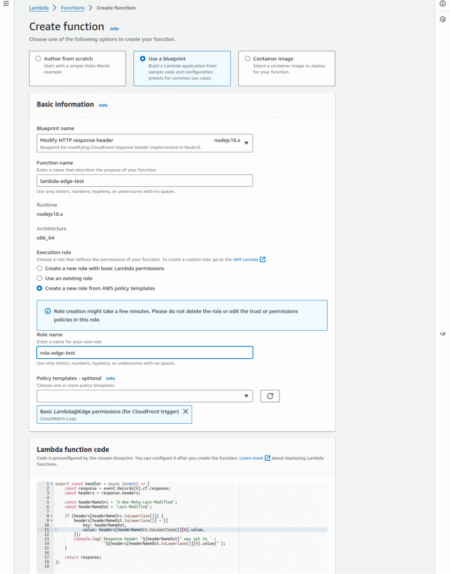Click the hexagon icon below the info icon
Image resolution: width=450 pixels, height=574 pixels.
click(x=442, y=20)
